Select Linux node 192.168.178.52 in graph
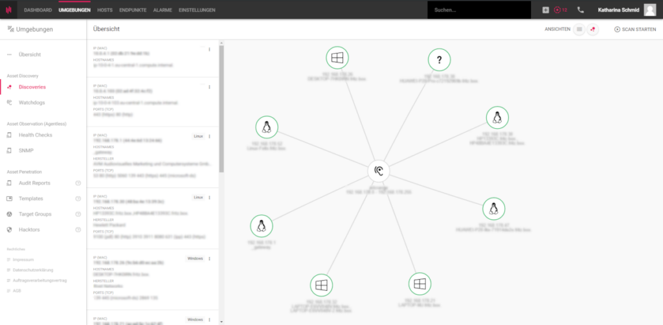The width and height of the screenshot is (663, 325). point(267,127)
